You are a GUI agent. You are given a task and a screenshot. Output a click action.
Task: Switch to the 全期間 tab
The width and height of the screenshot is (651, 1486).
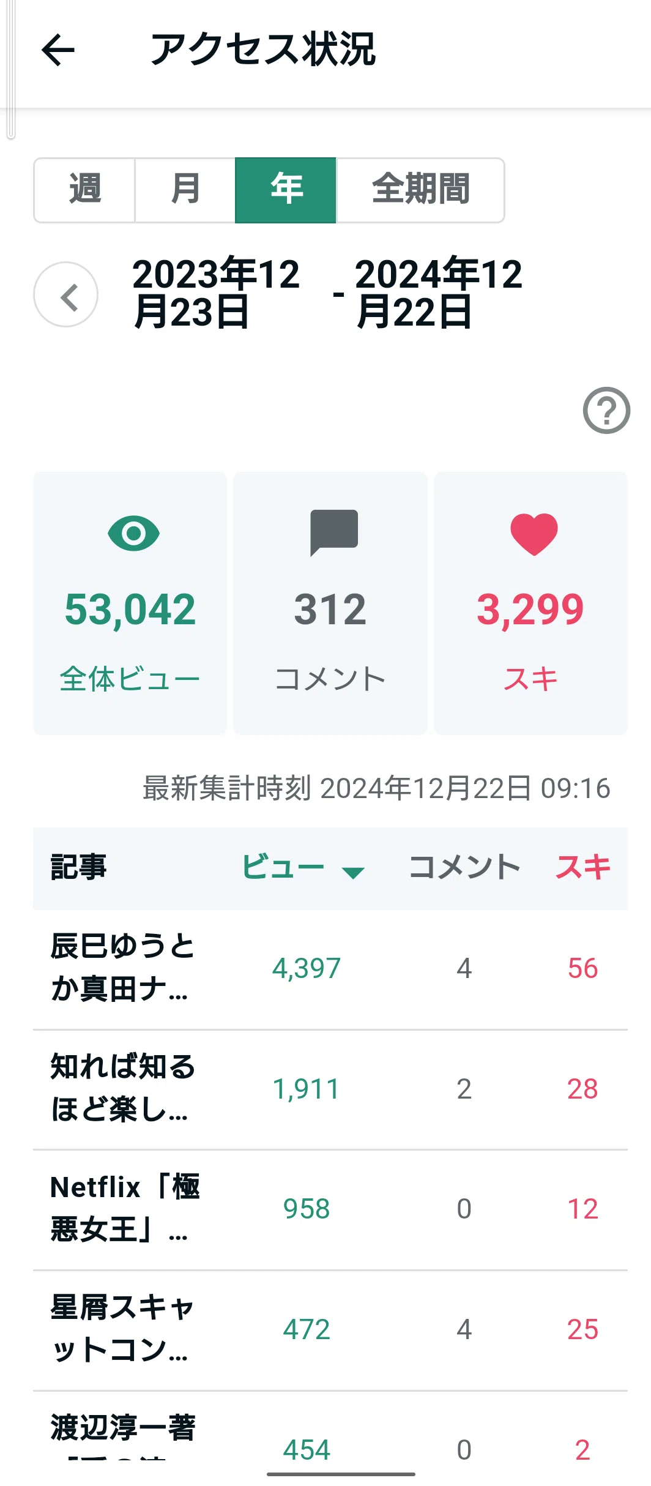[x=420, y=190]
